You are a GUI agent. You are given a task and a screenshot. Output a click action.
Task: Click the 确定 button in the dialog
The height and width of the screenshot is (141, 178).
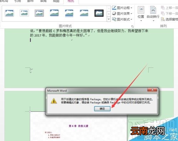click(x=102, y=109)
